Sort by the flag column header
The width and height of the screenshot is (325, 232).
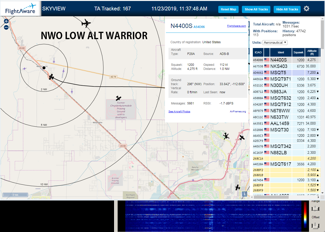(x=267, y=52)
